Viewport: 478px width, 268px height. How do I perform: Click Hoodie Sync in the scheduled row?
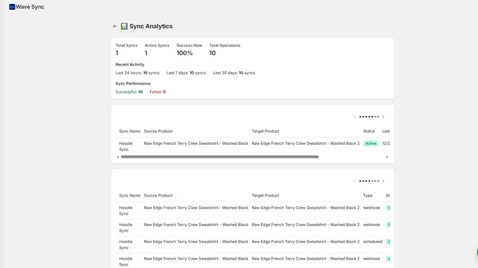pyautogui.click(x=126, y=245)
